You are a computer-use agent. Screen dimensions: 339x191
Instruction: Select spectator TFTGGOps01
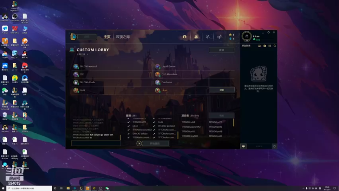[188, 132]
